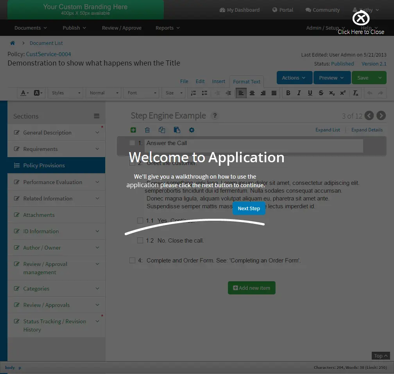The image size is (394, 374).
Task: Click the redo arrow
Action: [x=381, y=93]
